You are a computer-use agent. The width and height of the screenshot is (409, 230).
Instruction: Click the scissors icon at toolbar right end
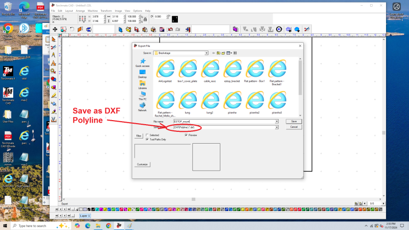coord(307,29)
